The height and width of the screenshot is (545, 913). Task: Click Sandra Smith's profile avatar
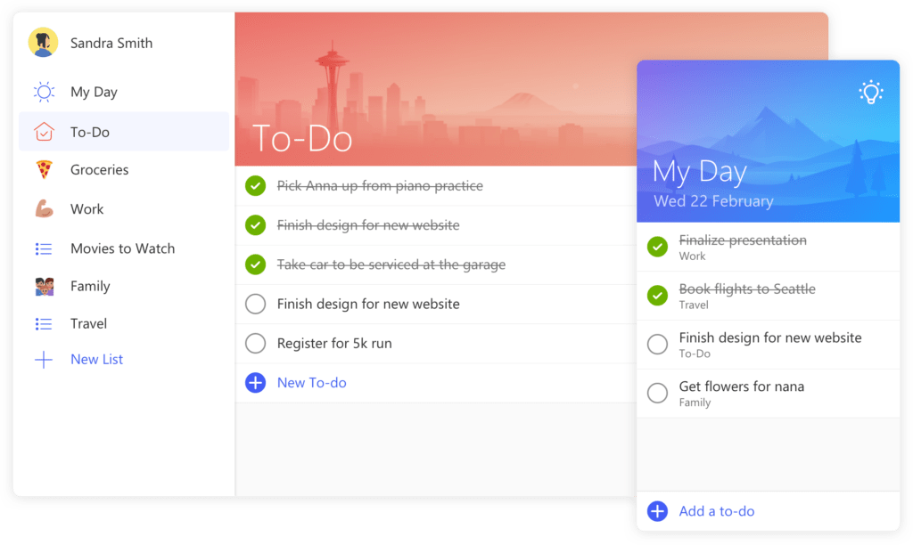click(x=42, y=42)
